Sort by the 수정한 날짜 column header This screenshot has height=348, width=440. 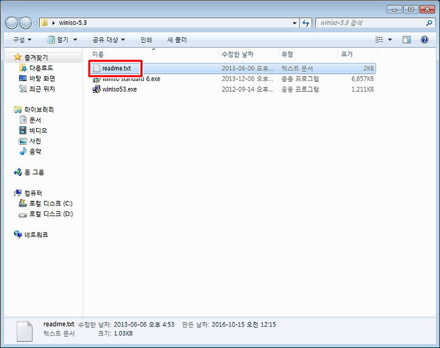(x=237, y=54)
